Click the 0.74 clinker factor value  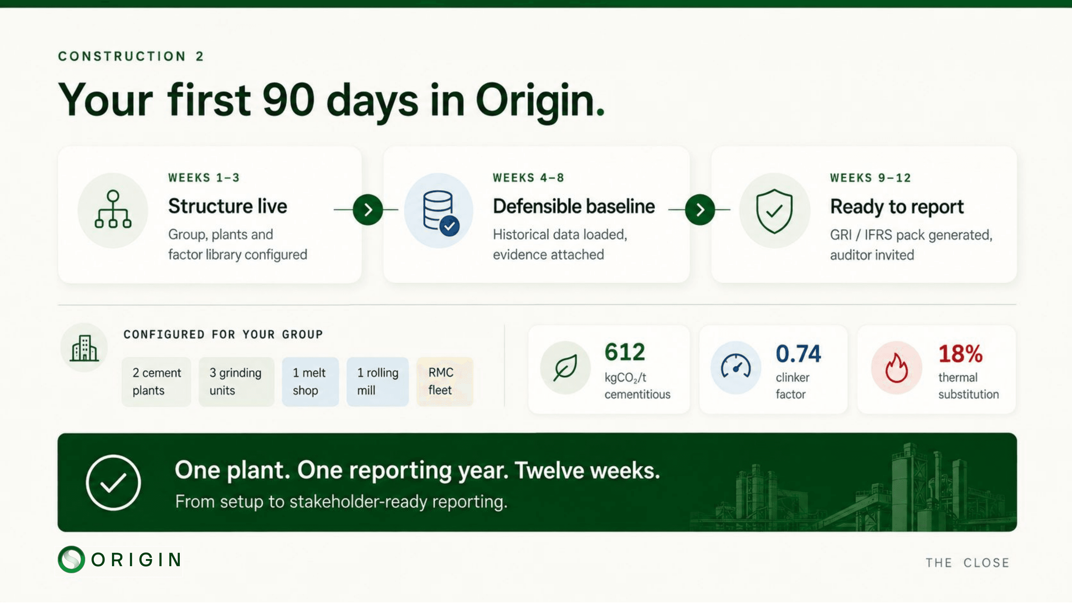[x=798, y=354]
